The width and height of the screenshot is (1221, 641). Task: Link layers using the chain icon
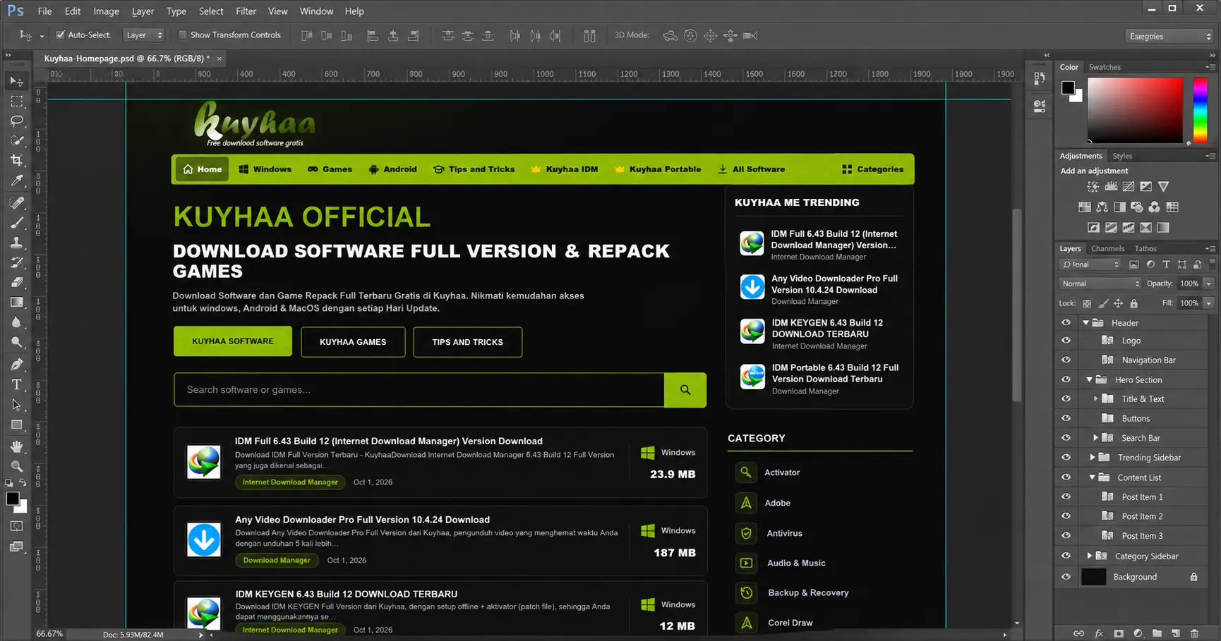pos(1078,633)
